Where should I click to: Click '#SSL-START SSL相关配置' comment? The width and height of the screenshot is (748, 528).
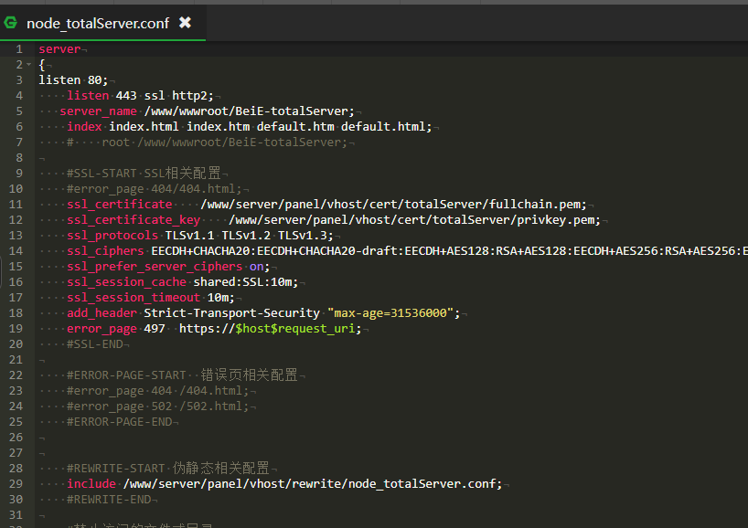[x=144, y=173]
